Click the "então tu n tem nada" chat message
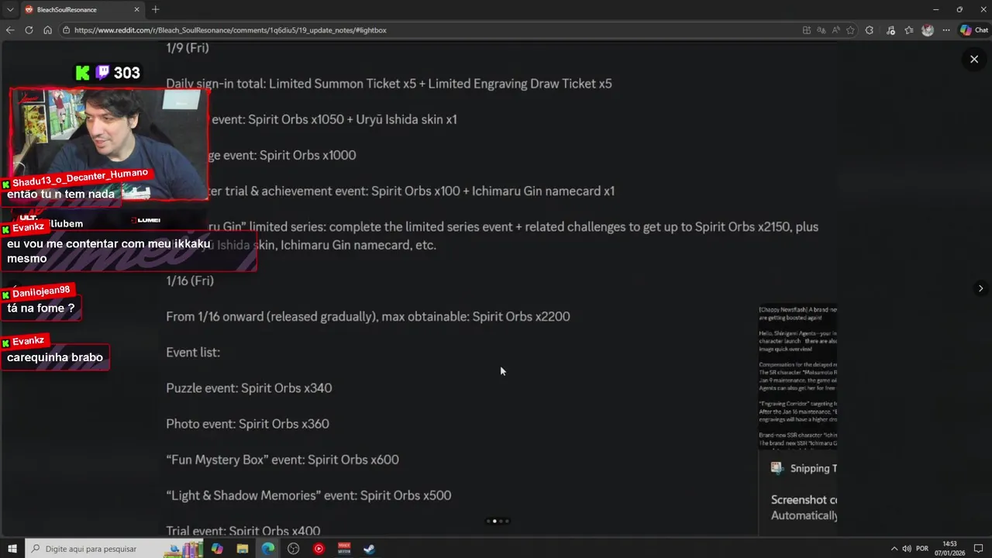Image resolution: width=992 pixels, height=558 pixels. point(61,194)
